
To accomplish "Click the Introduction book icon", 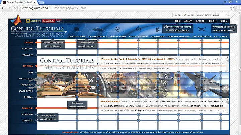I will [77, 29].
